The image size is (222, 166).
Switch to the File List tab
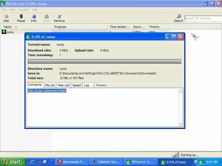point(50,85)
